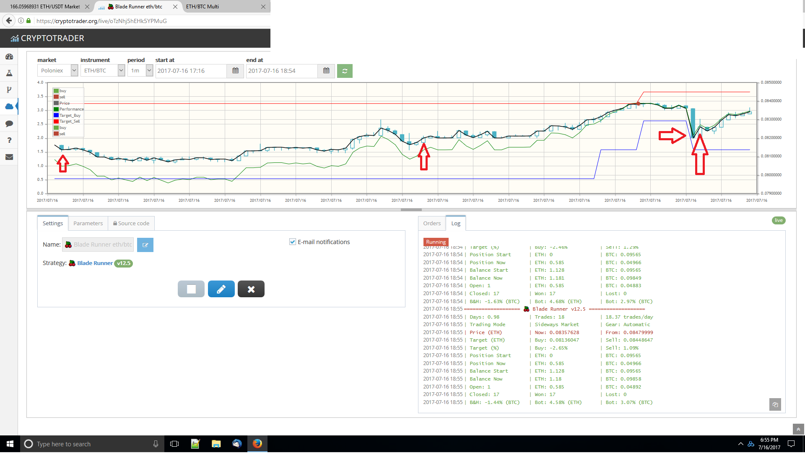Click the Thunderbird taskbar icon
This screenshot has width=805, height=453.
pos(237,444)
